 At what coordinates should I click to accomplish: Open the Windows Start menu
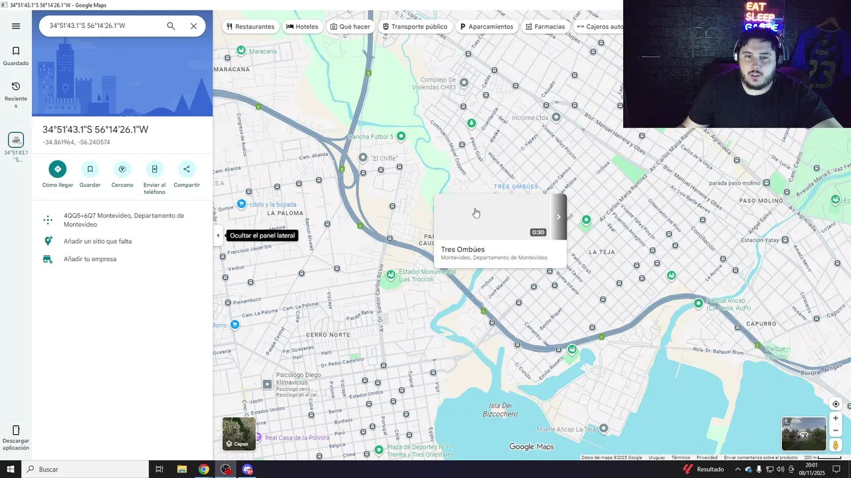pyautogui.click(x=11, y=469)
